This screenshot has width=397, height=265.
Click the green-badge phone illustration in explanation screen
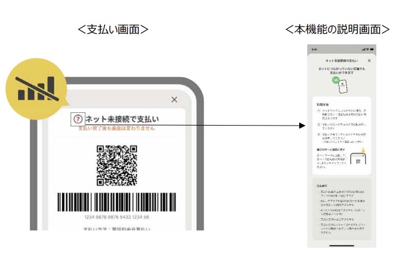click(x=340, y=85)
